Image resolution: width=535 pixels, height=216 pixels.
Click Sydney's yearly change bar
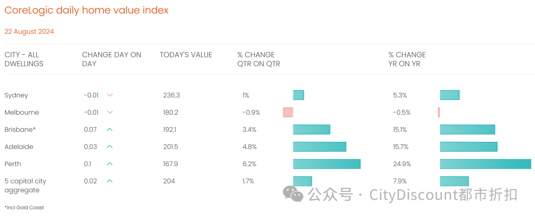pyautogui.click(x=449, y=95)
